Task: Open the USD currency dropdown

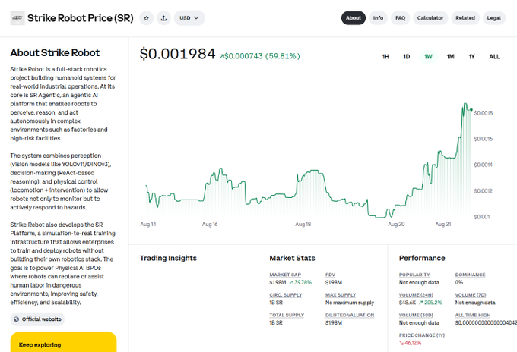Action: [x=189, y=18]
